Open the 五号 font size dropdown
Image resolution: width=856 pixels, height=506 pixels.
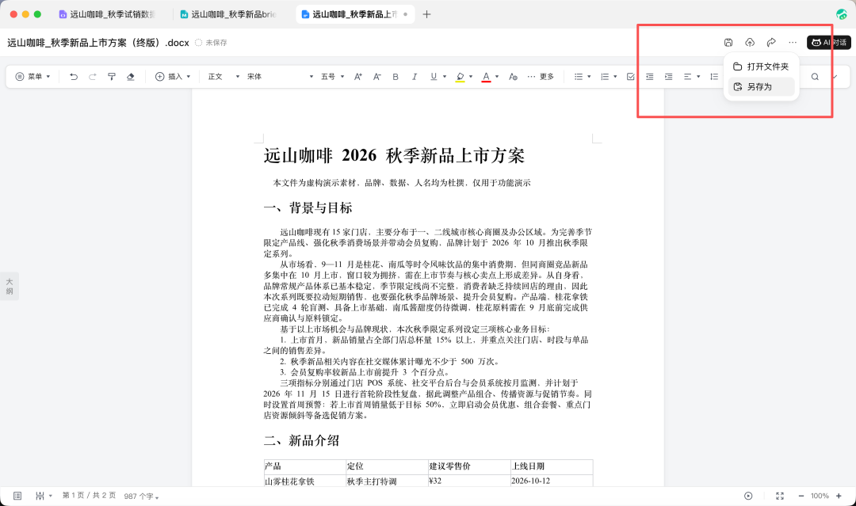coord(332,77)
